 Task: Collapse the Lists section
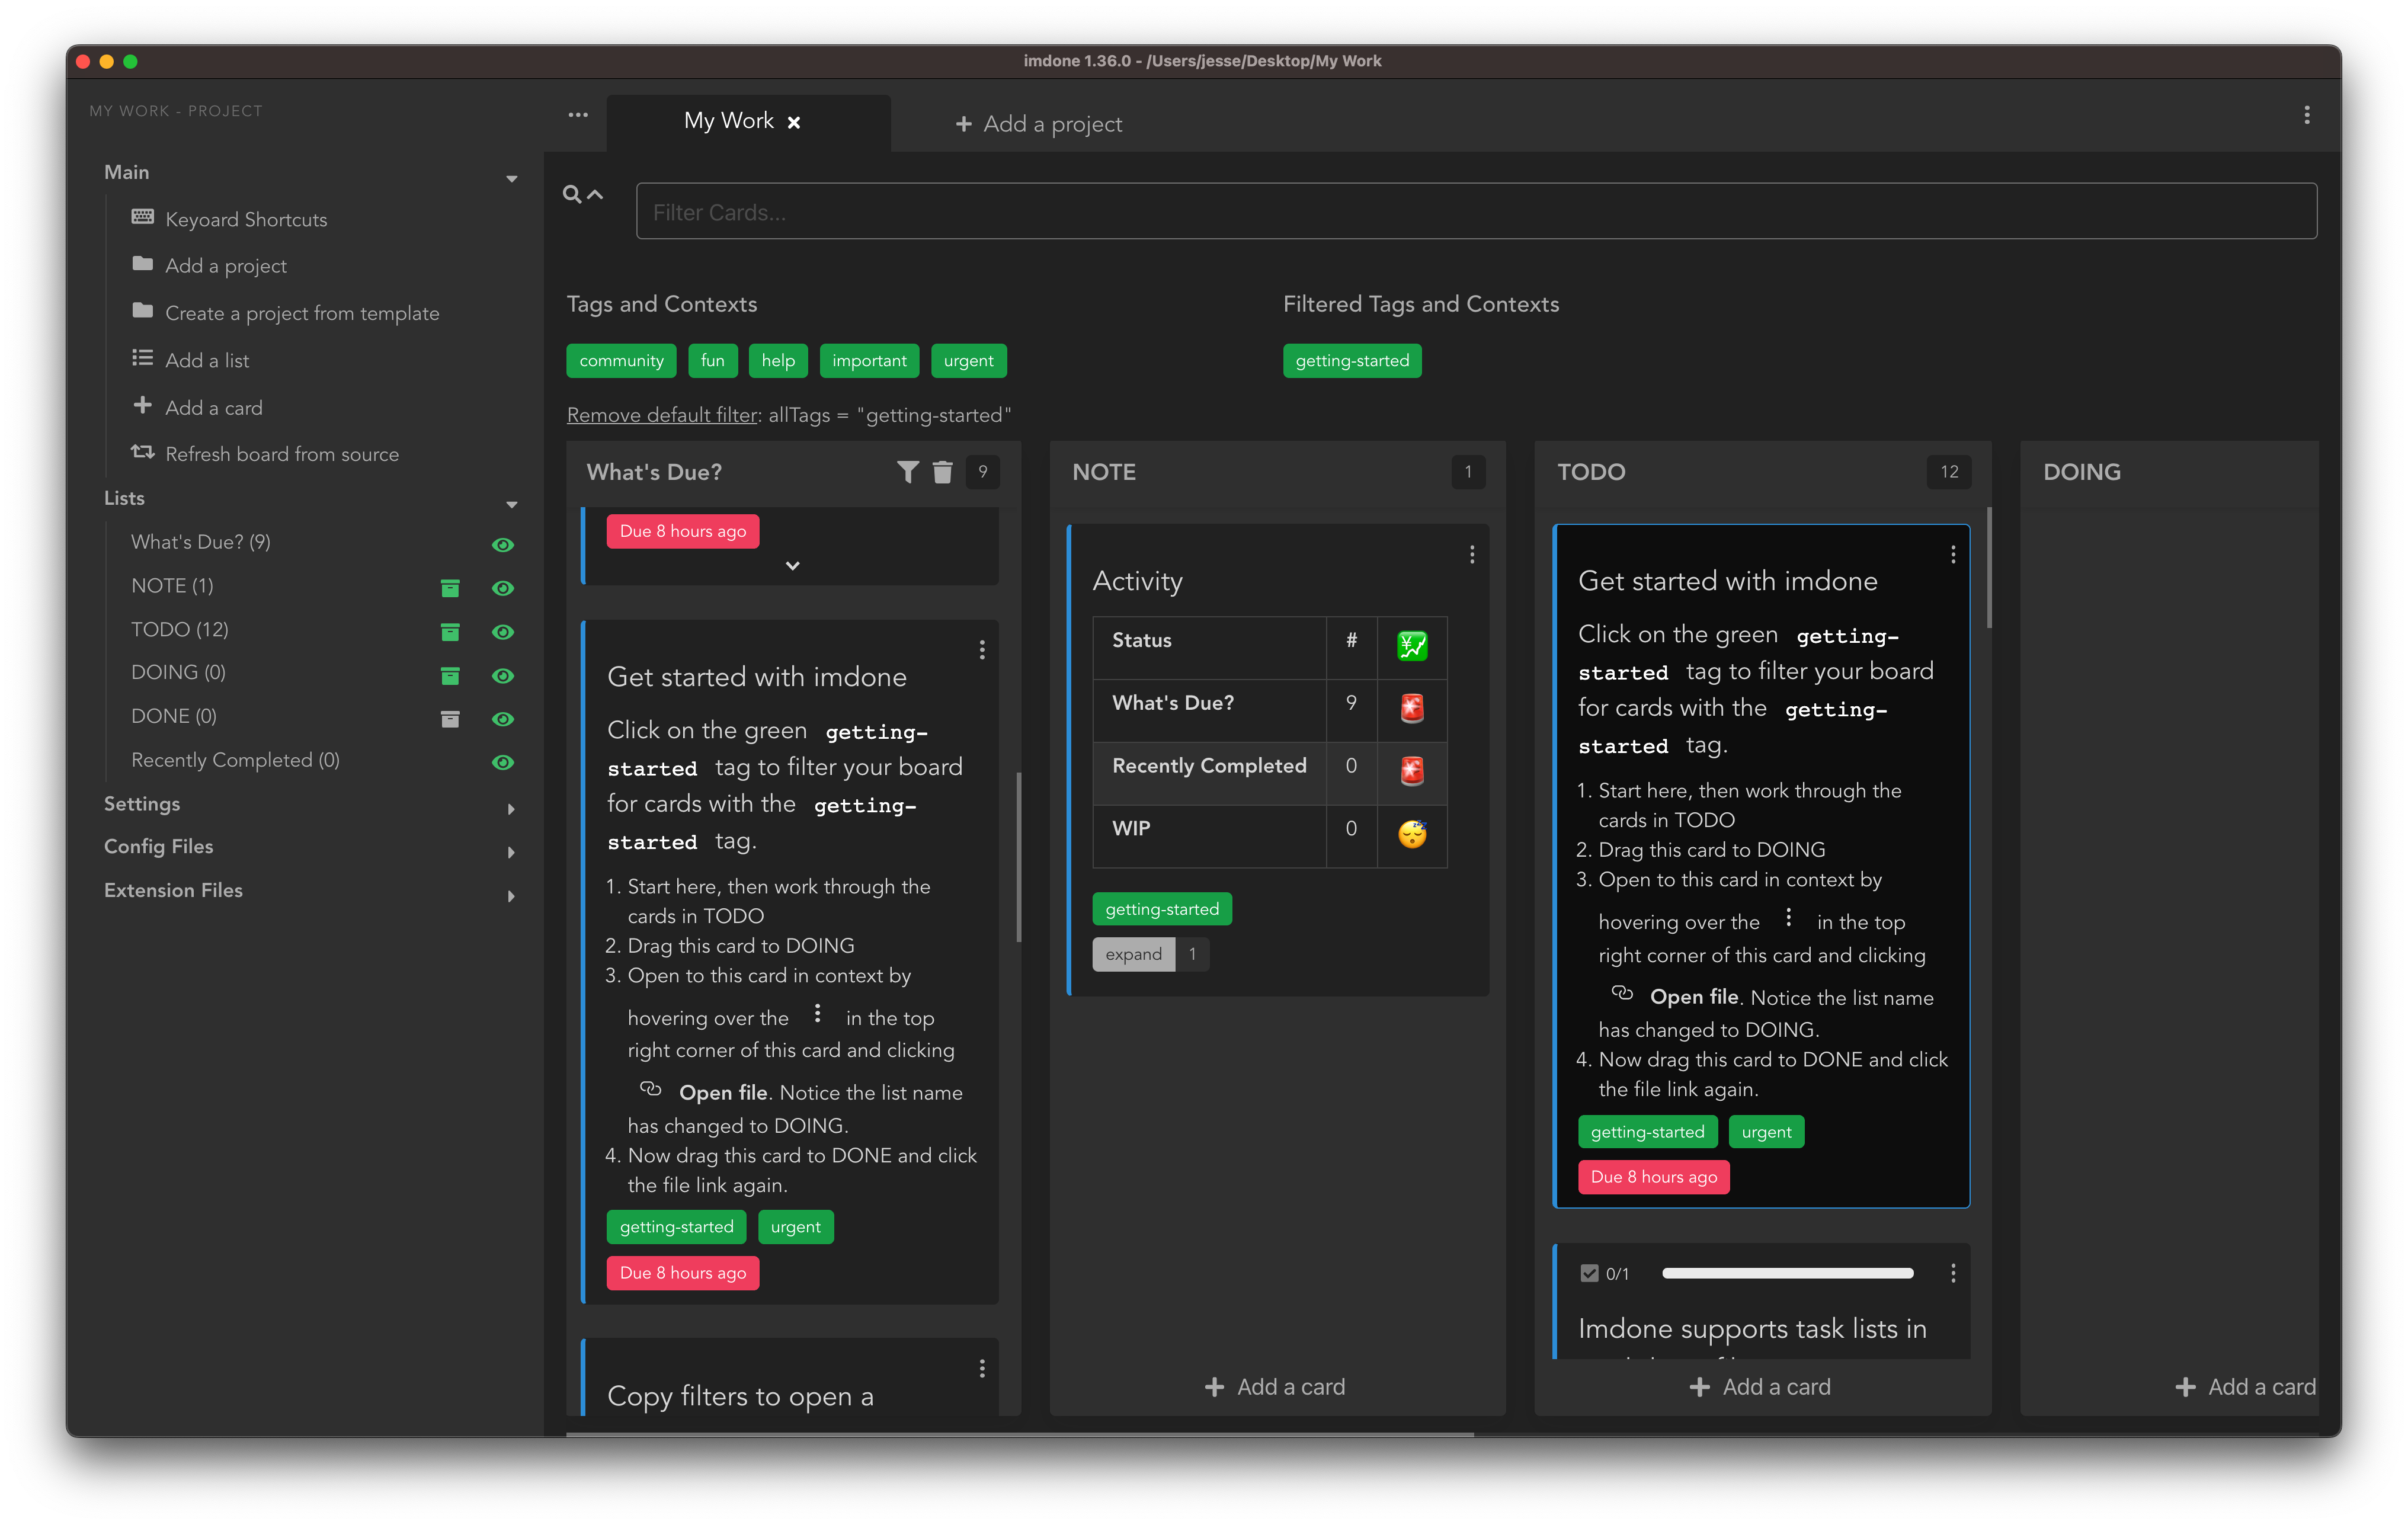click(511, 505)
